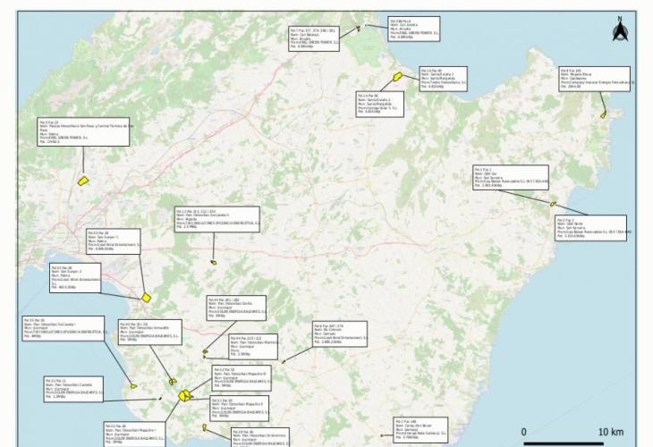This screenshot has height=447, width=653.
Task: Select the yellow Sa Caseta II polygon
Action: [x=215, y=262]
